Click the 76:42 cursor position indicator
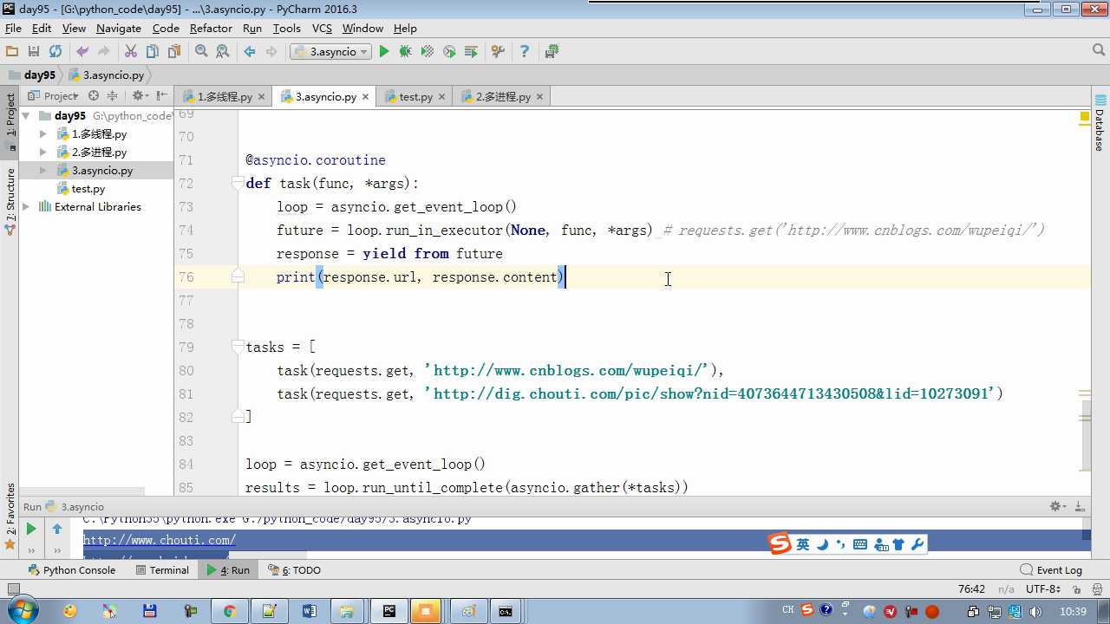 point(971,589)
